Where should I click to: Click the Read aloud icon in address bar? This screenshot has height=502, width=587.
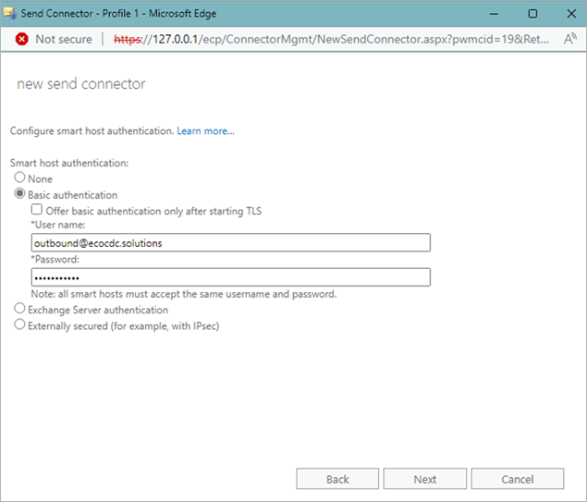click(x=569, y=39)
